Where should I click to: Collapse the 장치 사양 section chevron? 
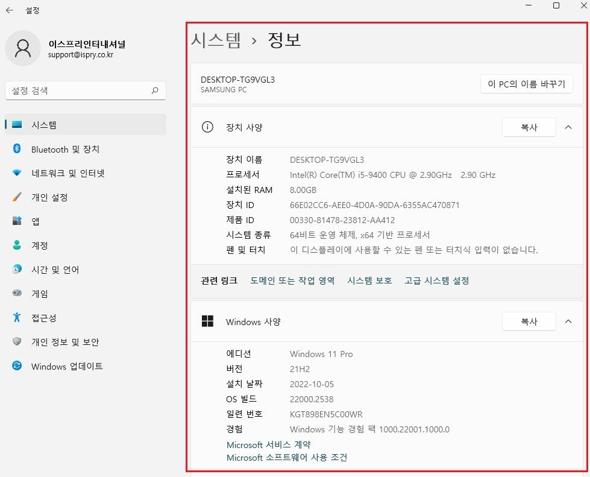[x=568, y=127]
